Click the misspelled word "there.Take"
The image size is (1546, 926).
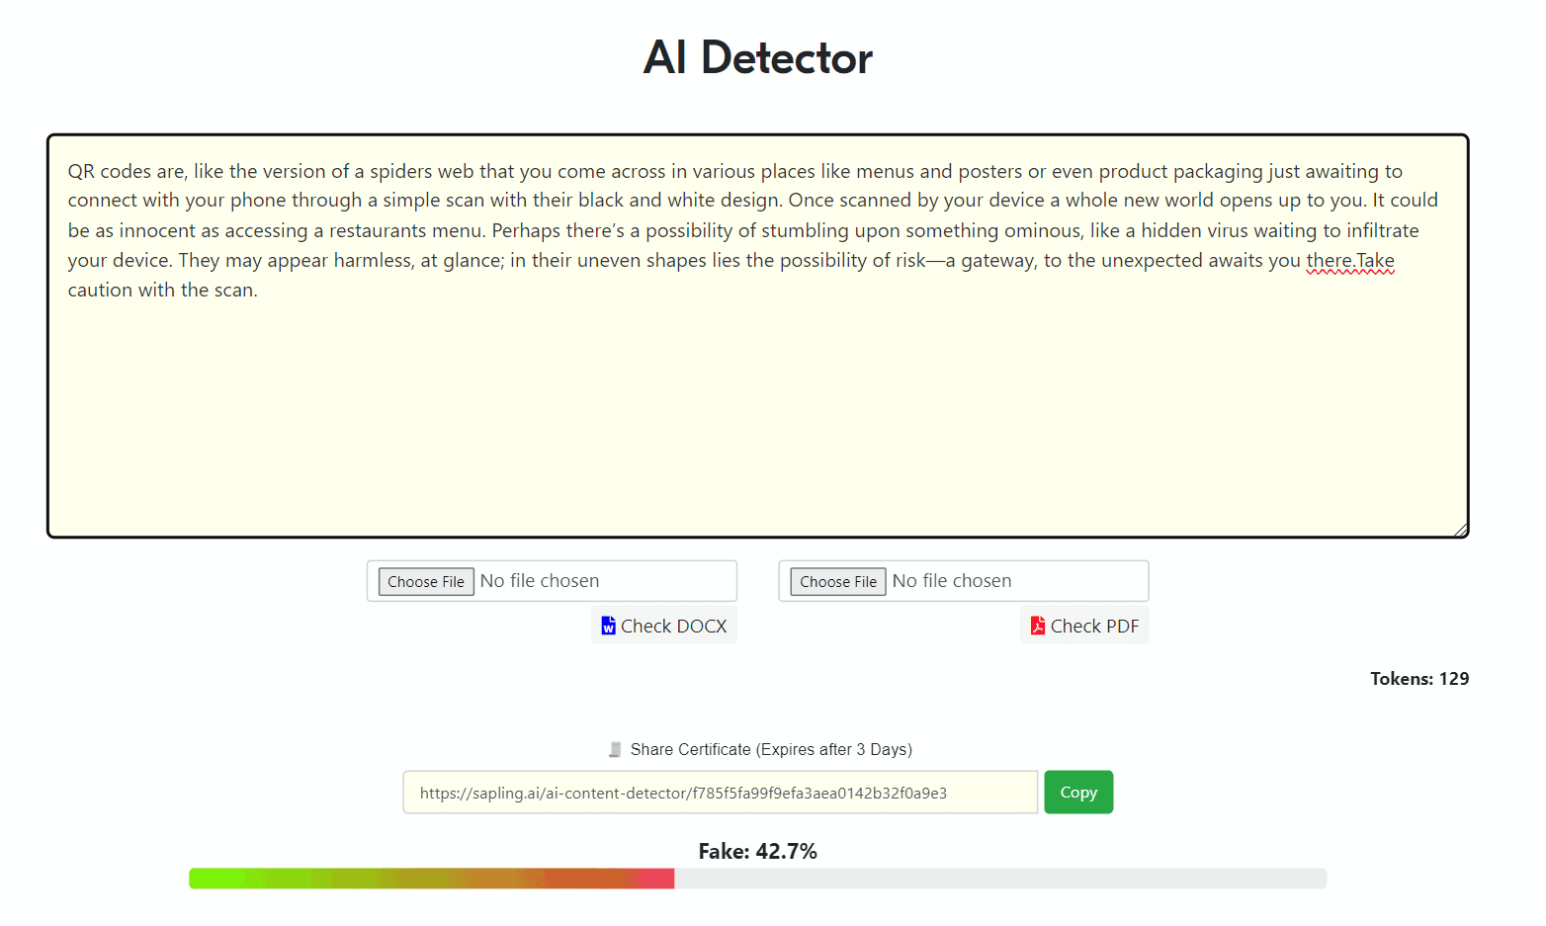tap(1349, 260)
